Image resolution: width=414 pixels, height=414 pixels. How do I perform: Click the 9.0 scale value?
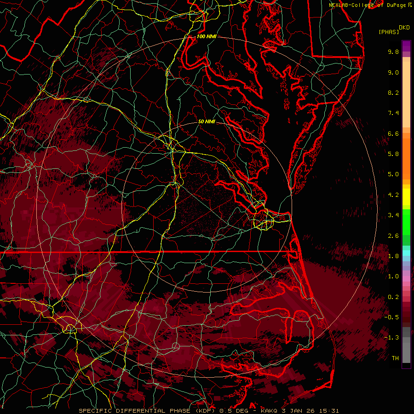393,72
